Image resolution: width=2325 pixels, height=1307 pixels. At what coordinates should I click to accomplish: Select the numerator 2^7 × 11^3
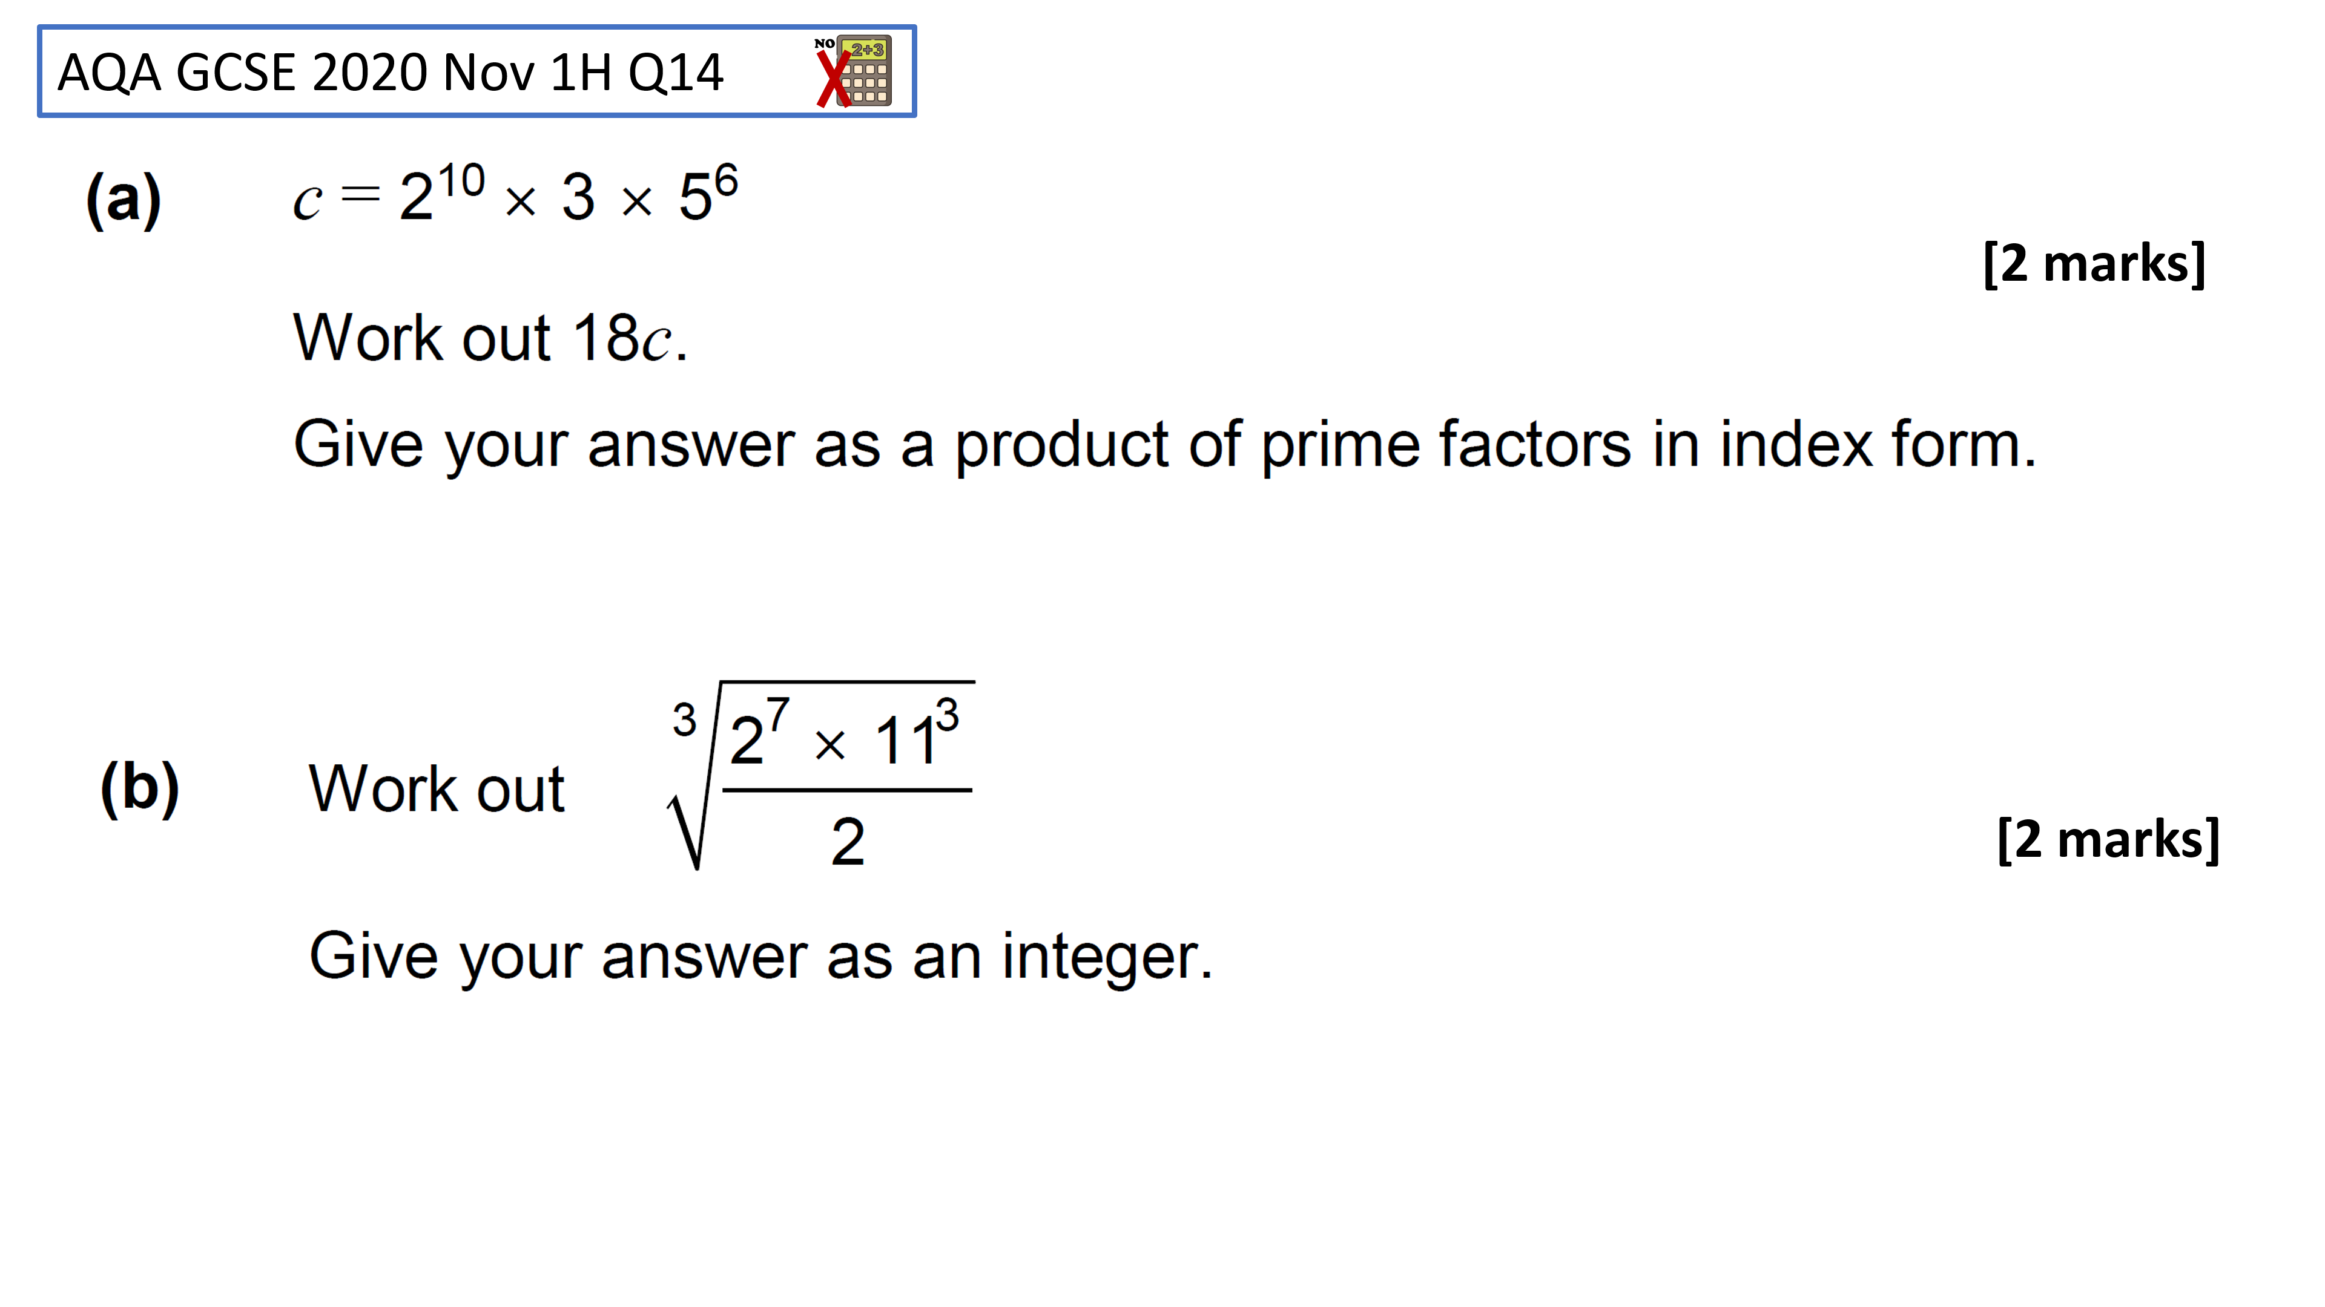tap(844, 732)
